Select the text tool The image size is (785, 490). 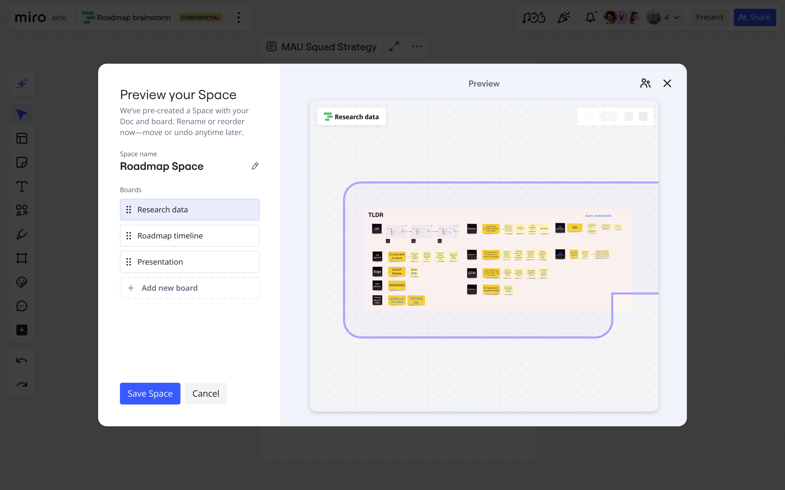(22, 186)
